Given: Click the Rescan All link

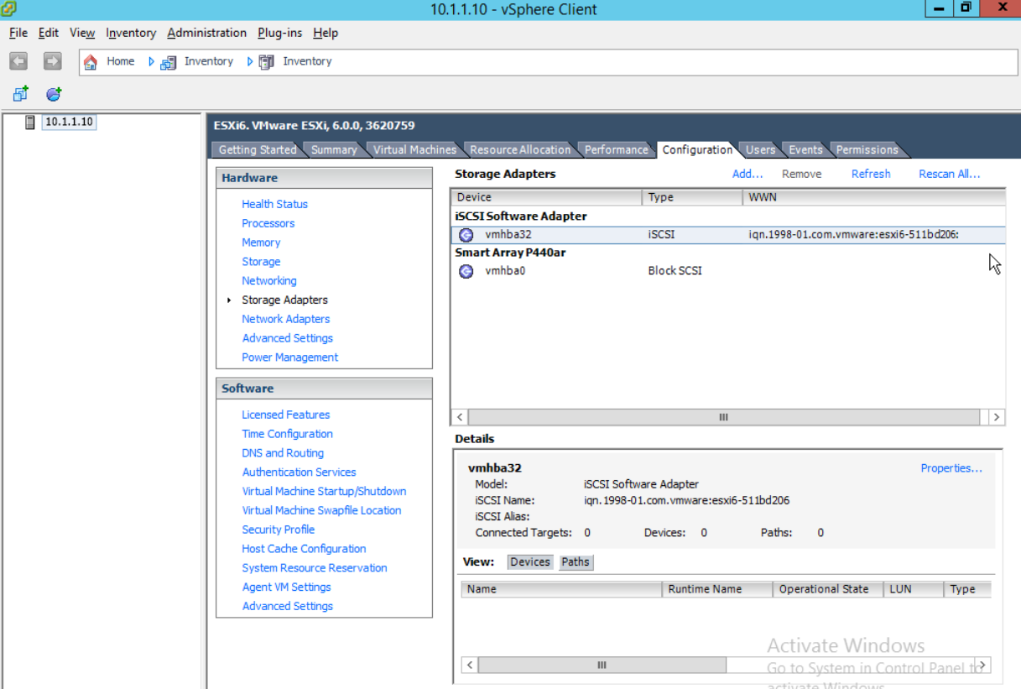Looking at the screenshot, I should (948, 174).
